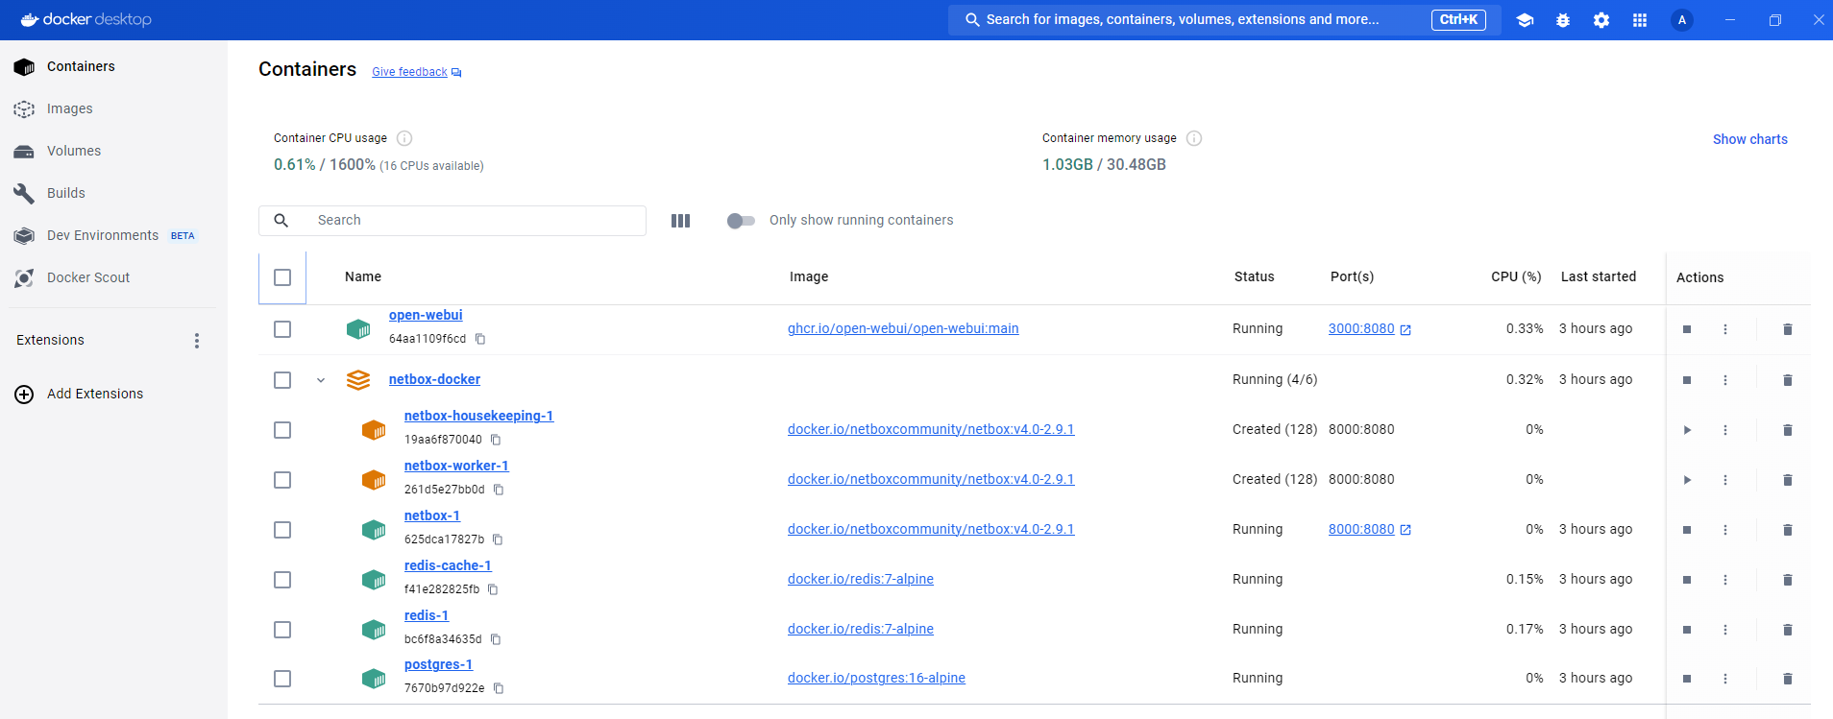Stop the netbox-1 container
The width and height of the screenshot is (1833, 719).
[1687, 530]
